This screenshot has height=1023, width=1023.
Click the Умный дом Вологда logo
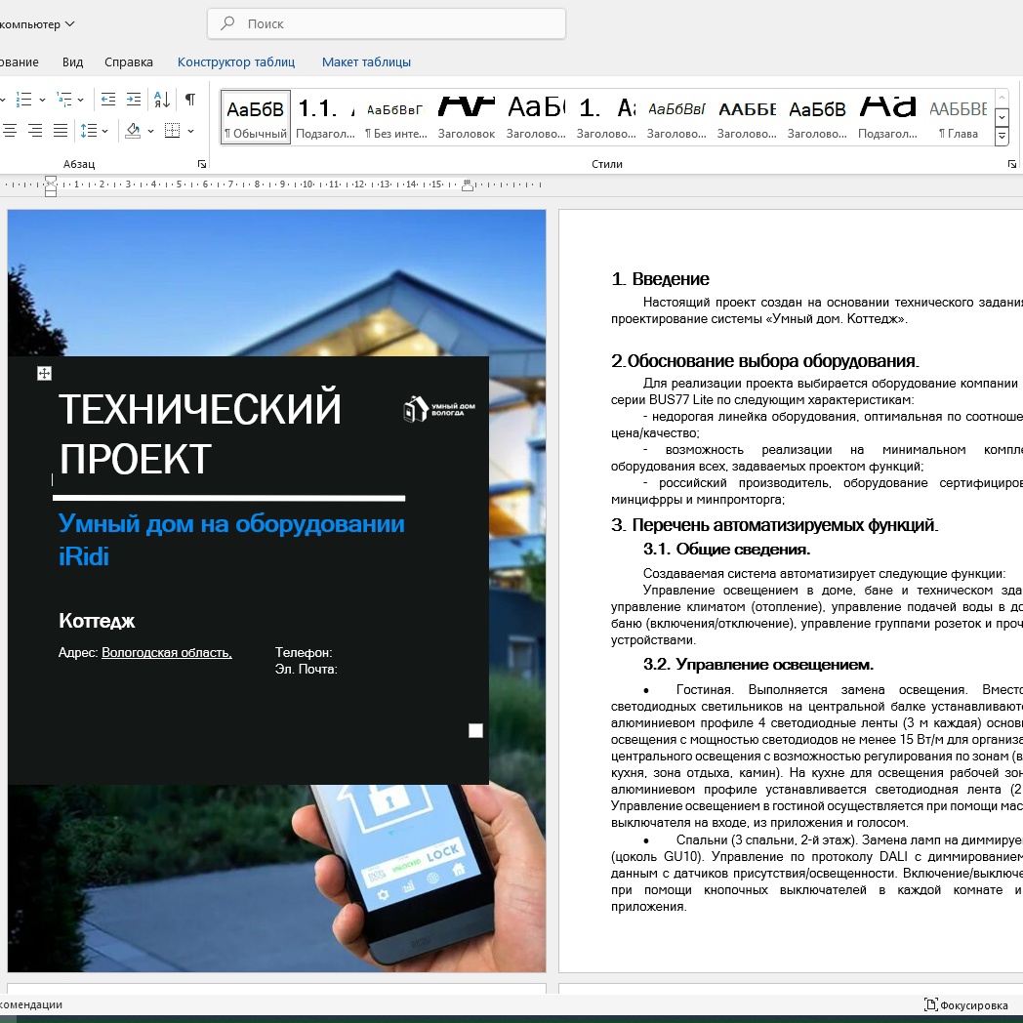click(439, 409)
